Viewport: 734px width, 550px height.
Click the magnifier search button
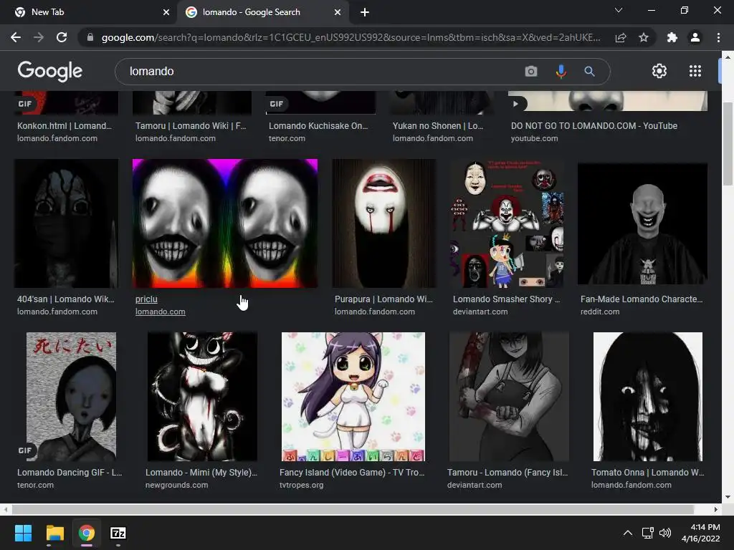tap(589, 71)
